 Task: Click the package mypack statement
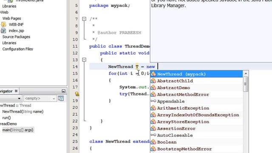click(x=110, y=6)
